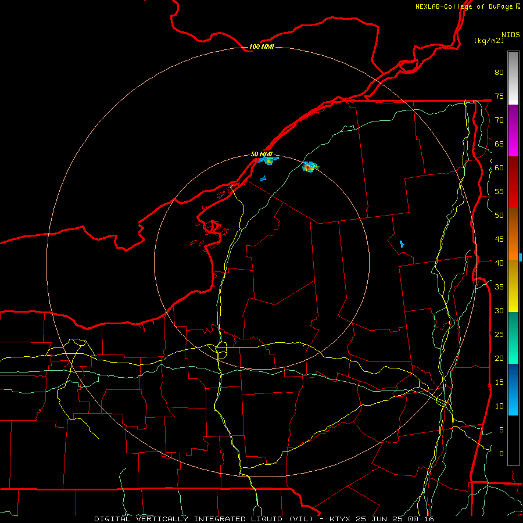The width and height of the screenshot is (523, 523).
Task: Click the small isolated blue echo east of the rings
Action: pos(402,244)
